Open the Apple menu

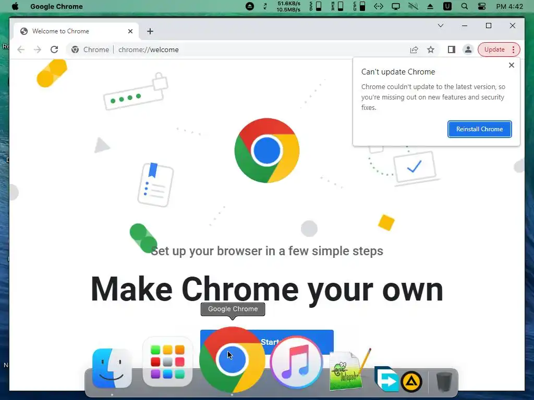click(x=15, y=6)
